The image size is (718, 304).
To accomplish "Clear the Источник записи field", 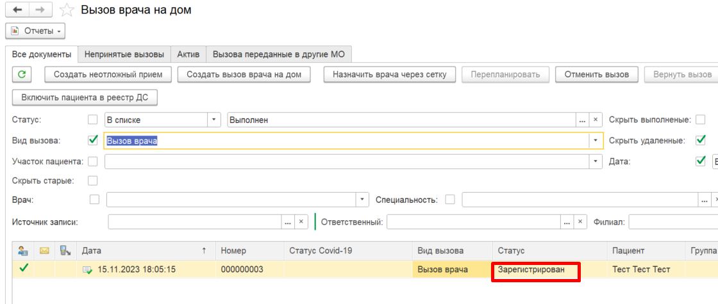I will [301, 222].
